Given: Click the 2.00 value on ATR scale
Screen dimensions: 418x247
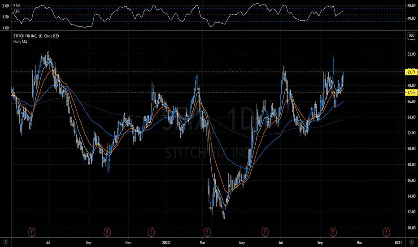Looking at the screenshot, I should pos(5,6).
